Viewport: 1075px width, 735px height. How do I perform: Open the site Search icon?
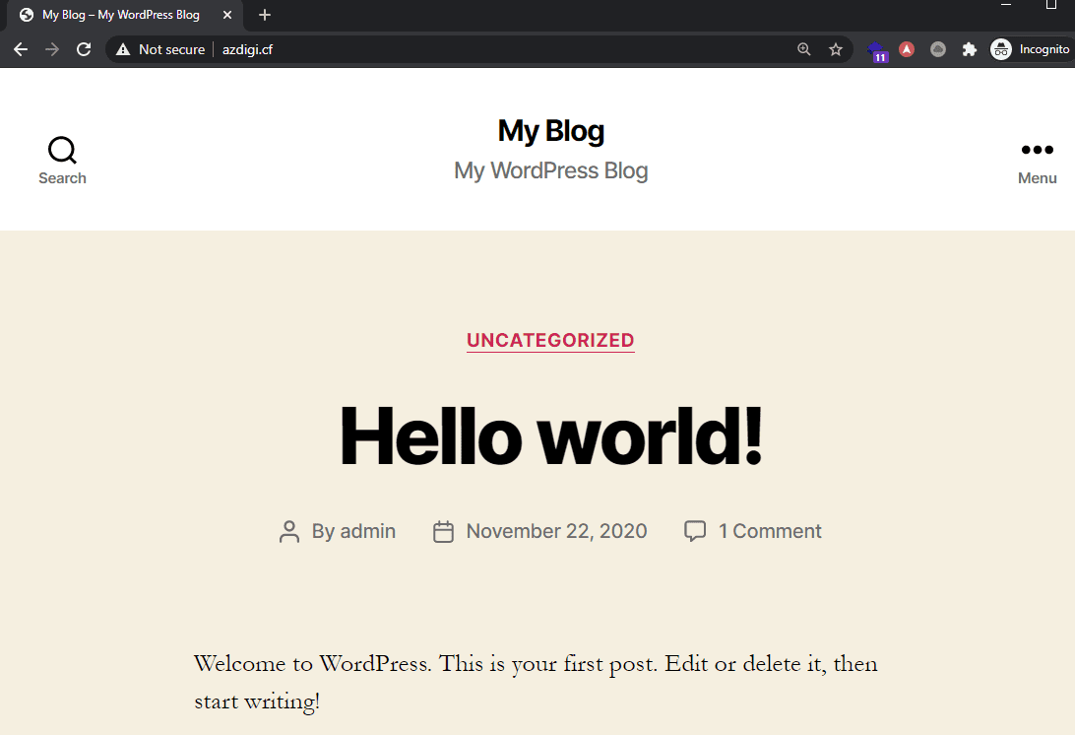[62, 160]
